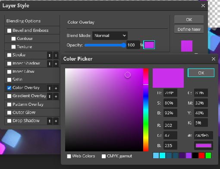Pick the black preset swatch

(x=195, y=156)
